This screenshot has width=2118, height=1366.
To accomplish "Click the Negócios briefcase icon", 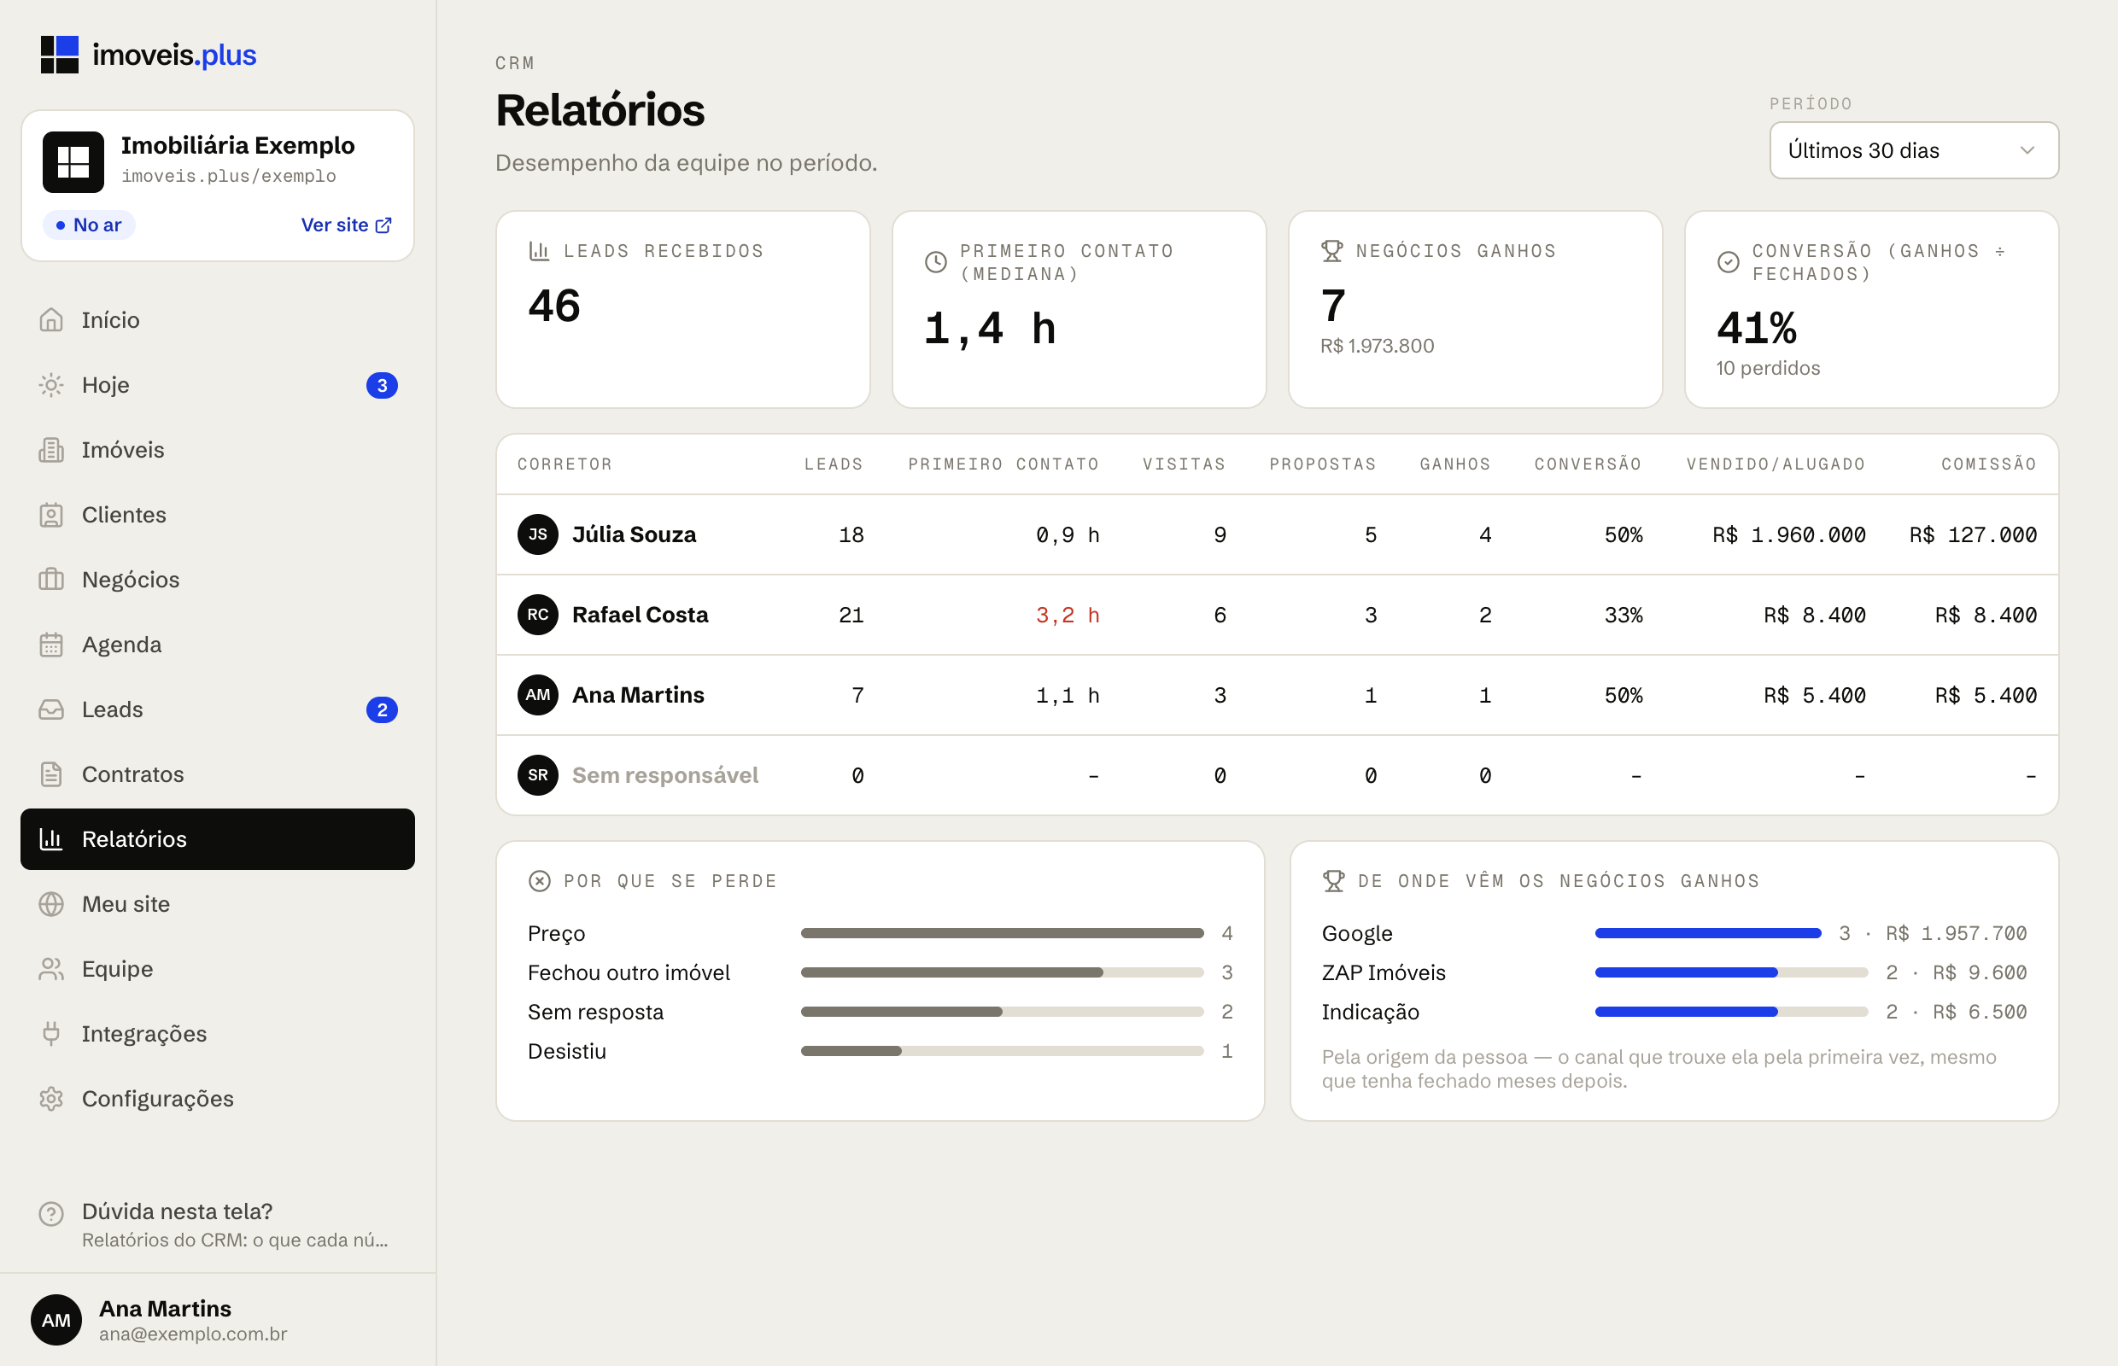I will 51,579.
